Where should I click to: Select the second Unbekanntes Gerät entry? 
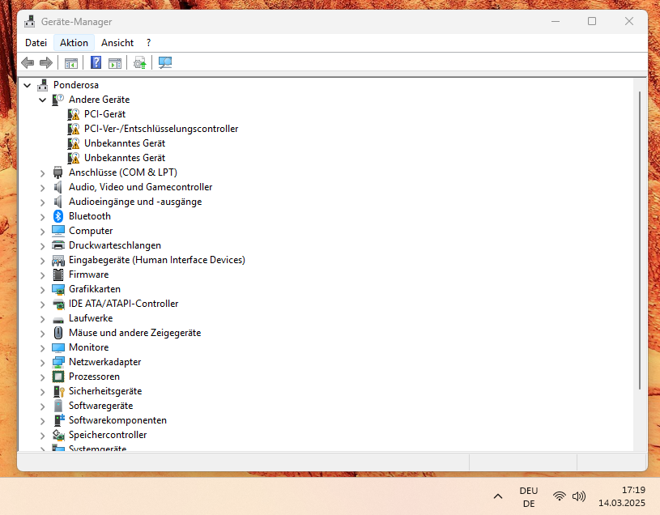(x=125, y=158)
